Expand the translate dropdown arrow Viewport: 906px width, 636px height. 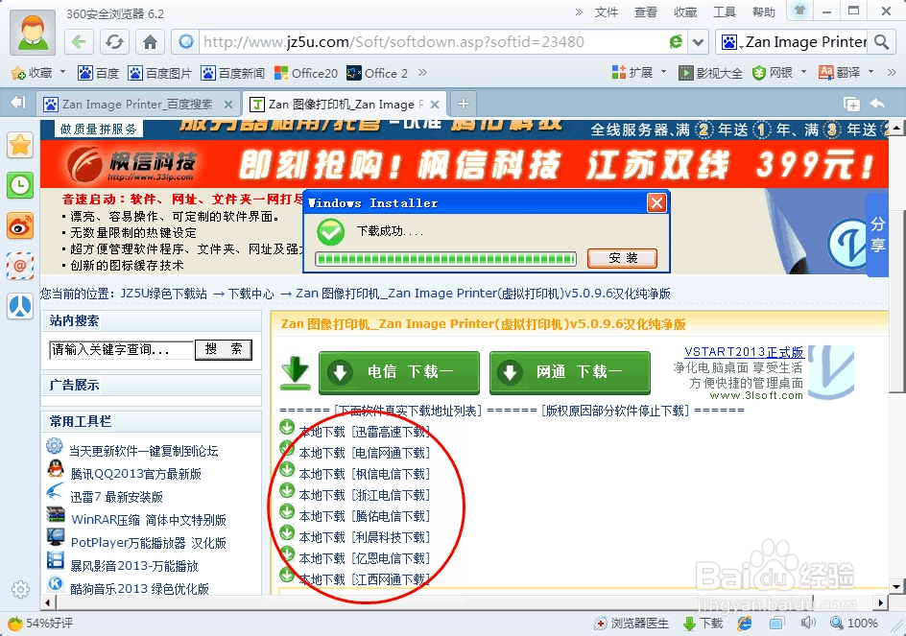pos(870,72)
